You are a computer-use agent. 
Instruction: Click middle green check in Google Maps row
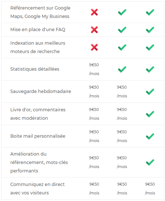click(122, 12)
